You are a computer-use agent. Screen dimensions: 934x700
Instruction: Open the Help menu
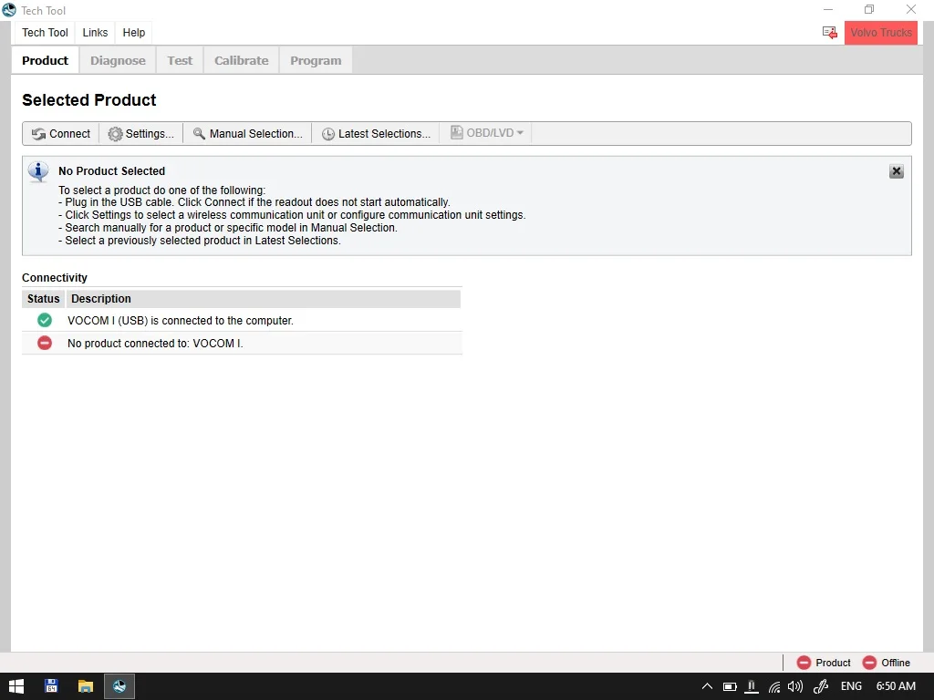coord(134,33)
